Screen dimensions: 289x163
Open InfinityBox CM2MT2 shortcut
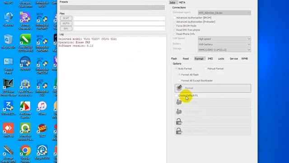pyautogui.click(x=42, y=21)
